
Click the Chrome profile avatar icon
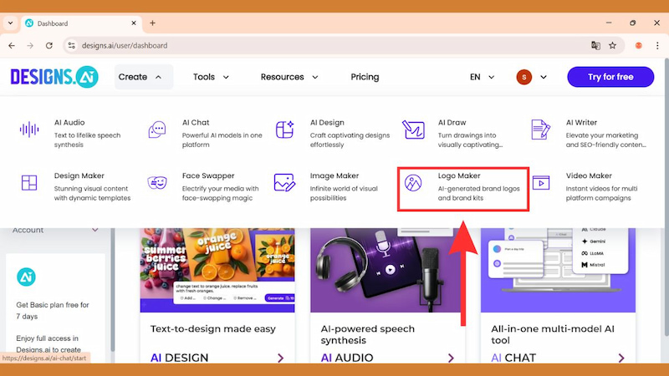(639, 46)
